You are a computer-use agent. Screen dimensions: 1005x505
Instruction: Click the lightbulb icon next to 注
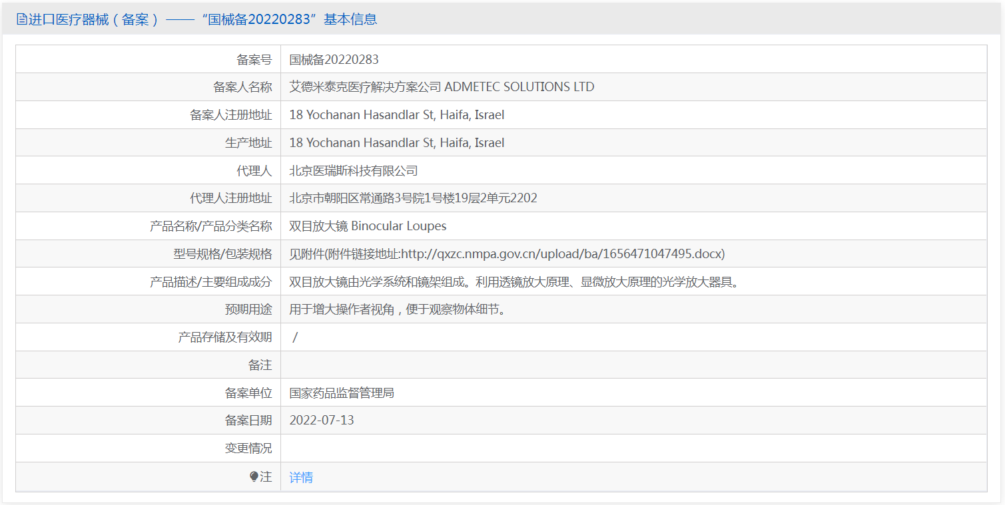click(254, 477)
